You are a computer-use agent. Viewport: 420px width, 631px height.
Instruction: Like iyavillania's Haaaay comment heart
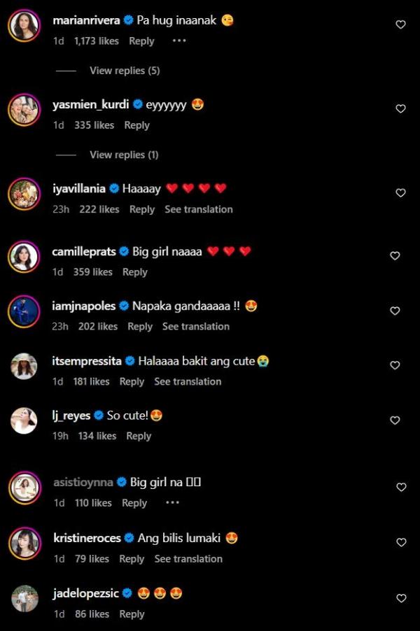400,192
